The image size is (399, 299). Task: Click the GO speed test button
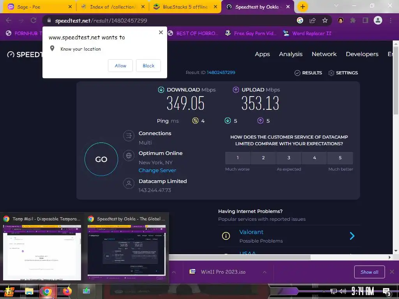101,159
